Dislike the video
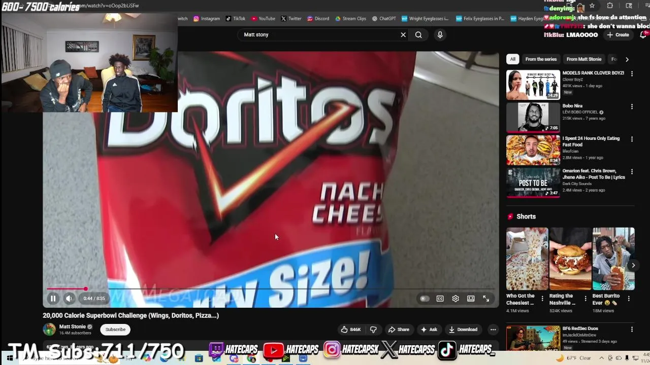 [373, 330]
